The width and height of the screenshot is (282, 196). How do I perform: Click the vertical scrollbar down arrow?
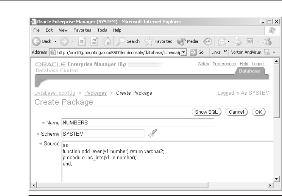click(x=276, y=179)
